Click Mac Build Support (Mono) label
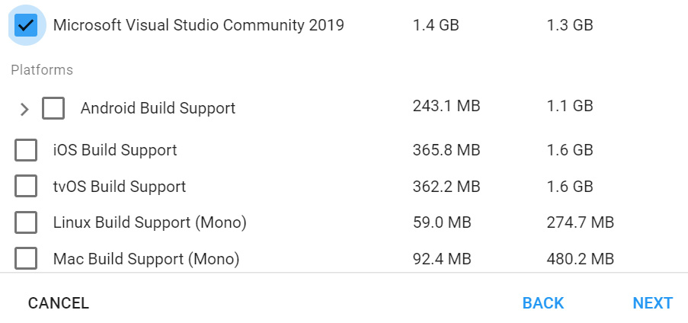The width and height of the screenshot is (688, 323). [x=146, y=259]
